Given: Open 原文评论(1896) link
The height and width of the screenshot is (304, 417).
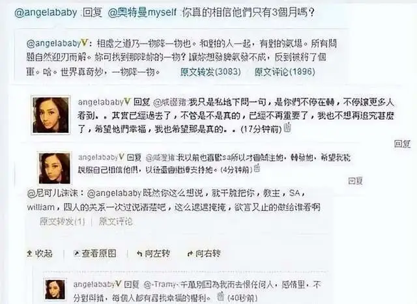Looking at the screenshot, I should (x=285, y=72).
